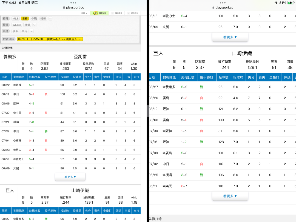Click the 負 result in the 07/30 @中日 row

click(46, 113)
